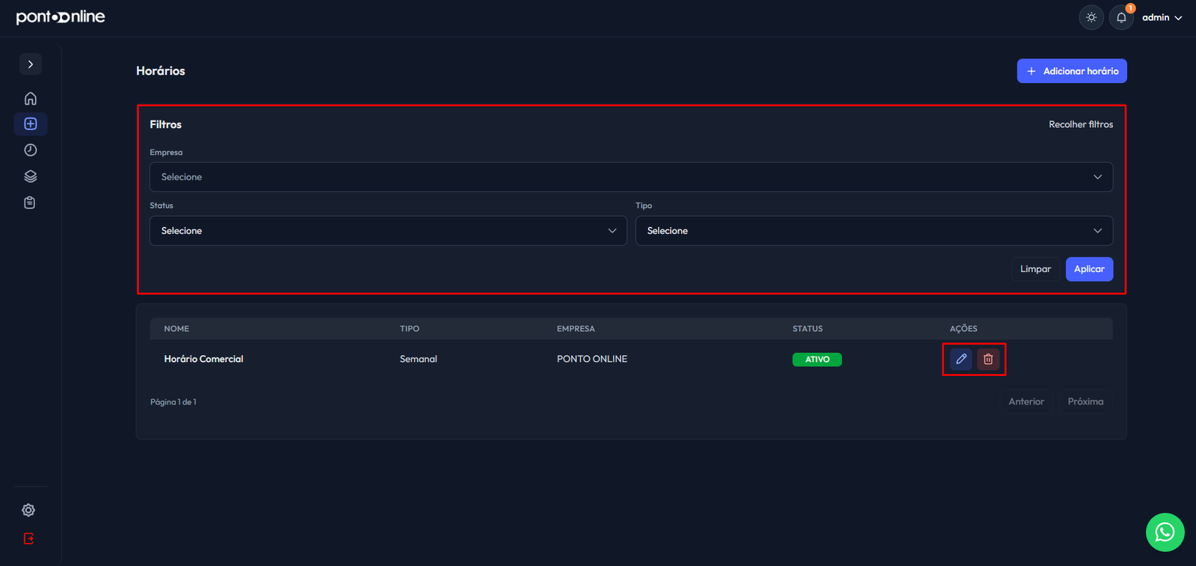Image resolution: width=1196 pixels, height=566 pixels.
Task: Open the clock icon in sidebar
Action: coord(31,150)
